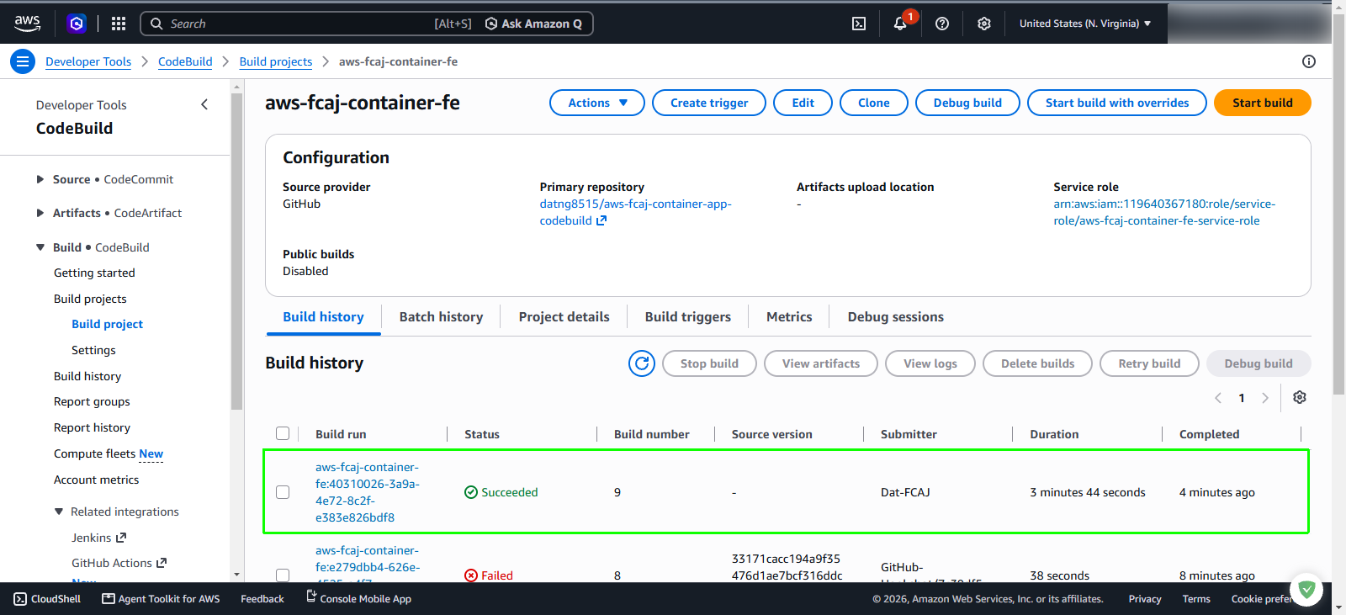Open the services grid menu icon

click(x=119, y=24)
